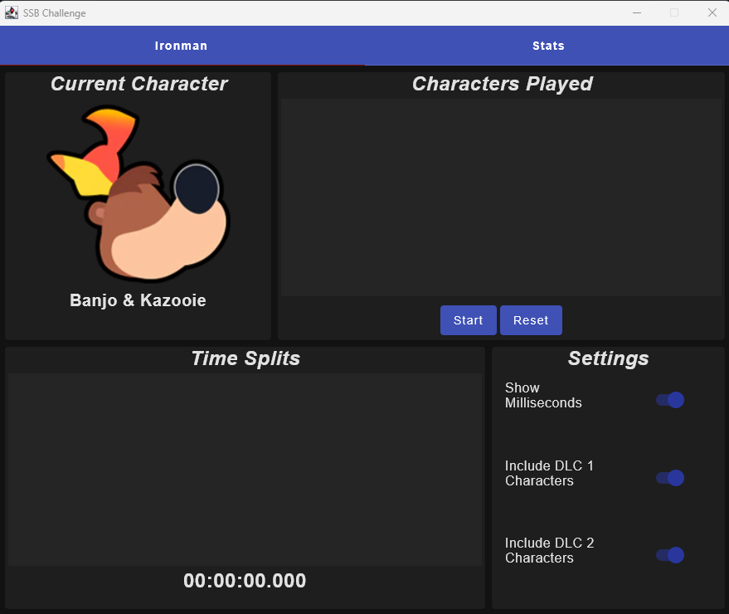Open the Stats tab
The image size is (729, 614).
click(x=547, y=46)
